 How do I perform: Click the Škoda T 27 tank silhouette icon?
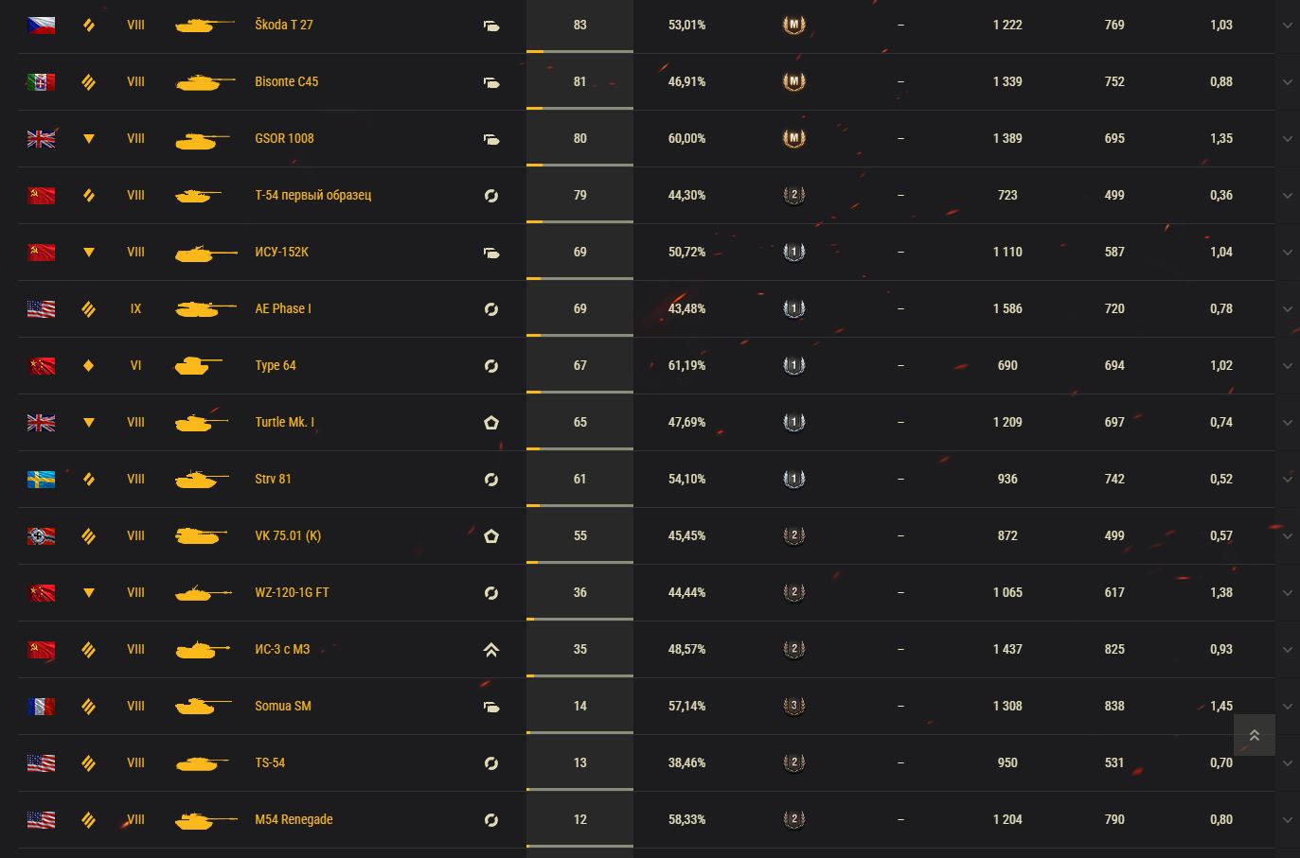205,26
